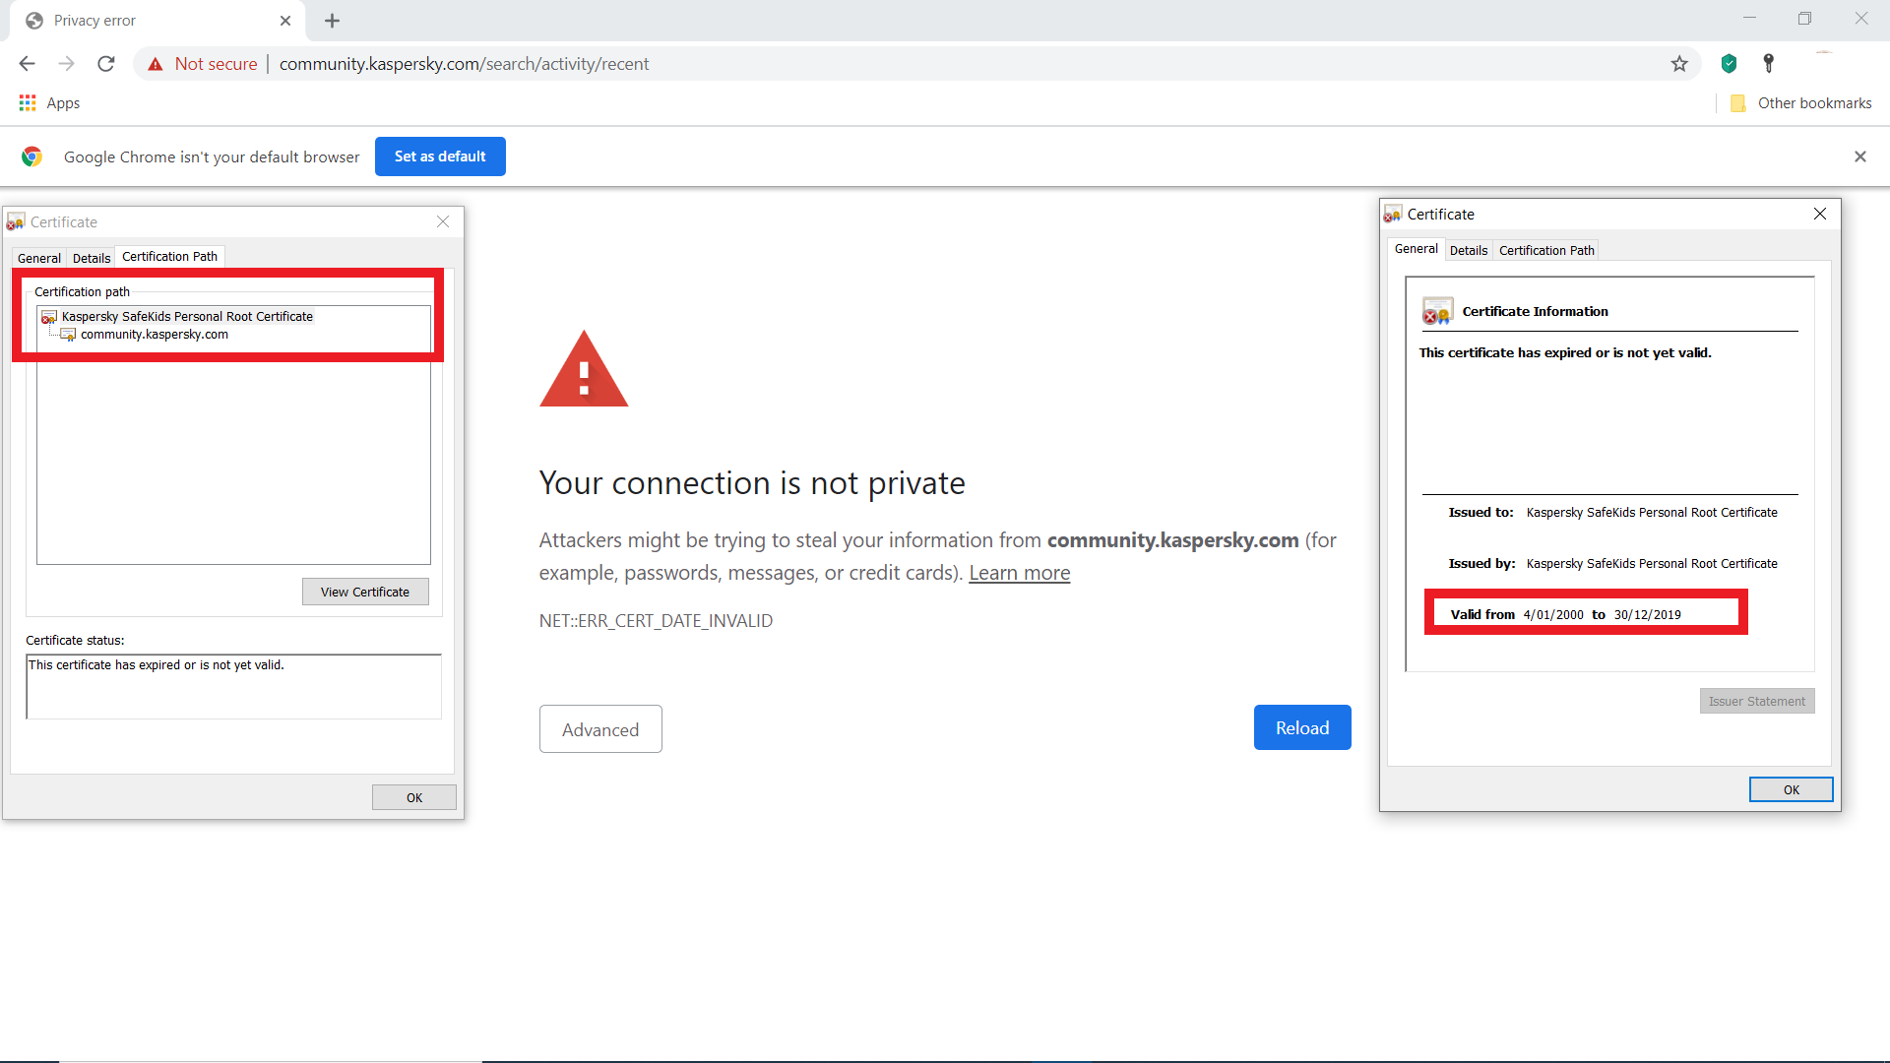Select Certification Path tab in right certificate dialog
1890x1063 pixels.
[1545, 251]
